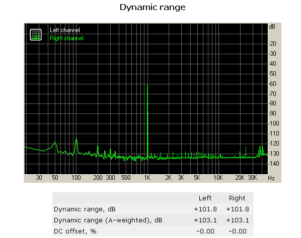301x238 pixels.
Task: Click the 100 Hz axis label
Action: (76, 178)
